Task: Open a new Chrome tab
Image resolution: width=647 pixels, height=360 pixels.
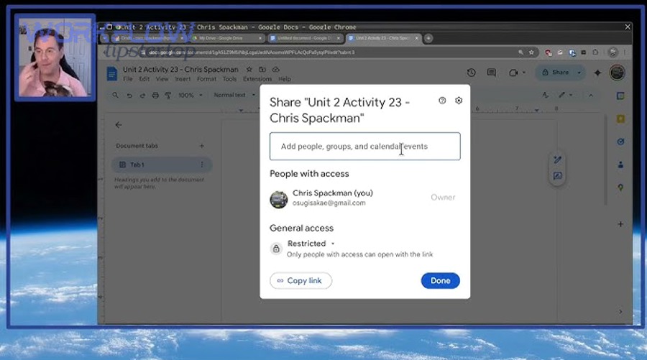Action: tap(428, 38)
